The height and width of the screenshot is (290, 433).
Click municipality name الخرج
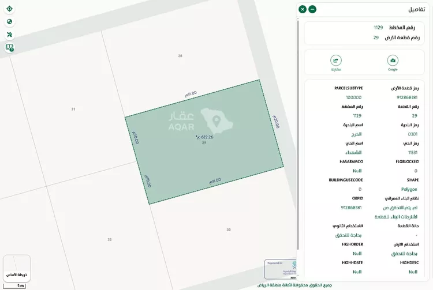coord(356,134)
